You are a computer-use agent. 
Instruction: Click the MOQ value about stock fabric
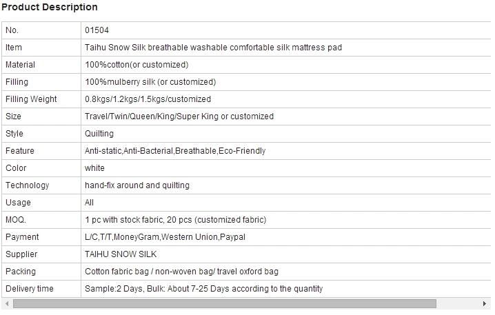pos(175,220)
